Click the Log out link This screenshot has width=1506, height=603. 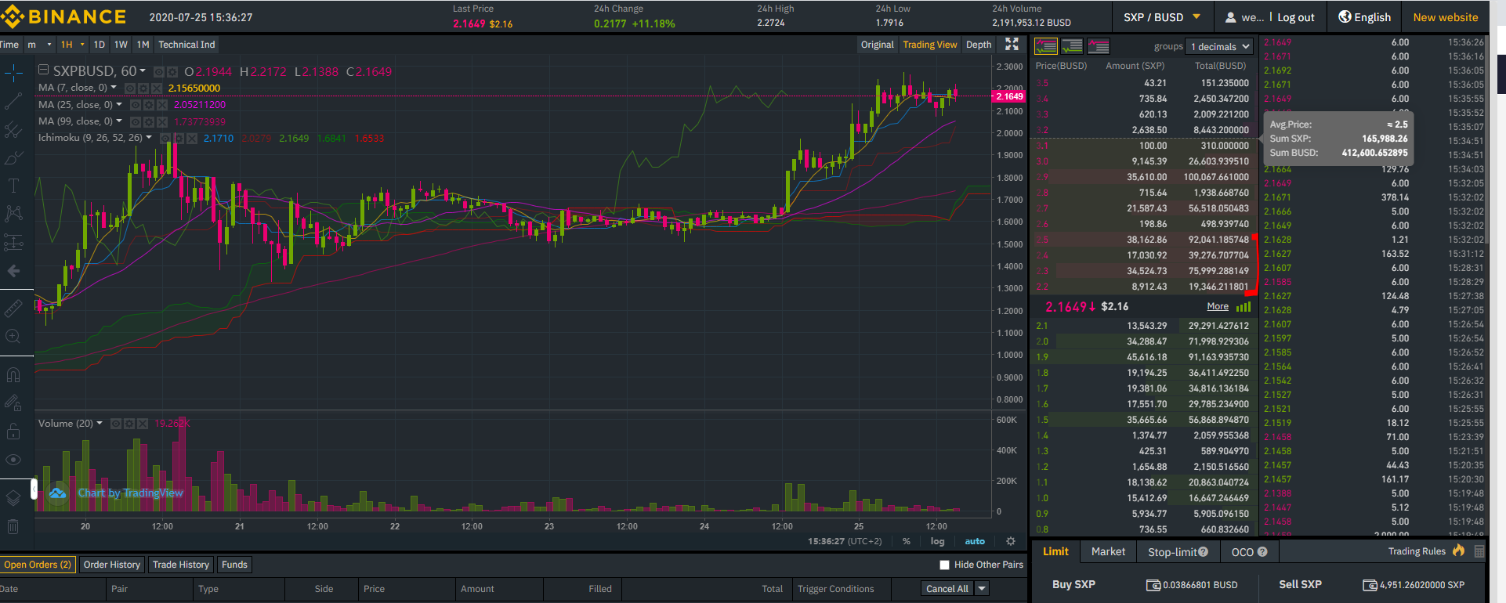point(1296,17)
